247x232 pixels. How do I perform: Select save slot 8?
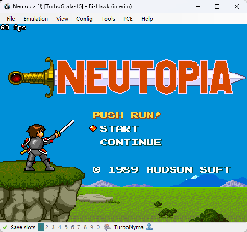[x=85, y=227]
